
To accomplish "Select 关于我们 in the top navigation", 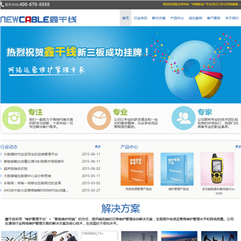I will tap(232, 18).
